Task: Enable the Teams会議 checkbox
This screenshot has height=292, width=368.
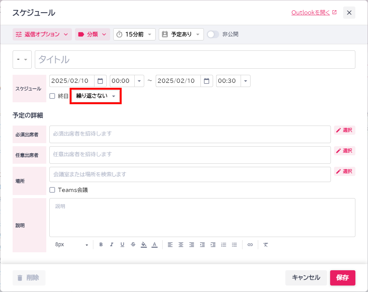Action: (x=52, y=190)
